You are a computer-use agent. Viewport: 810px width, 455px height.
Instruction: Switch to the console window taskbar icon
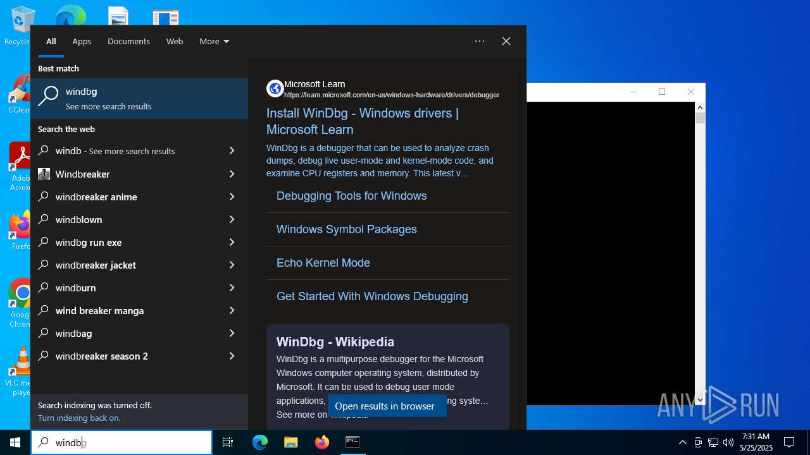(352, 442)
